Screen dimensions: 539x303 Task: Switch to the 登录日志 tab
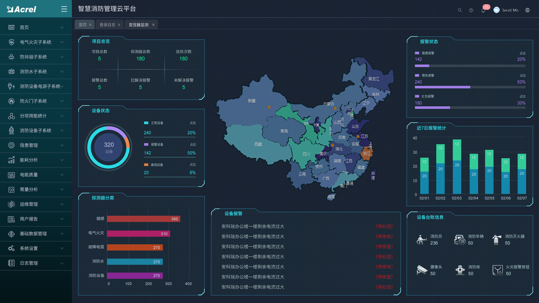click(x=107, y=24)
